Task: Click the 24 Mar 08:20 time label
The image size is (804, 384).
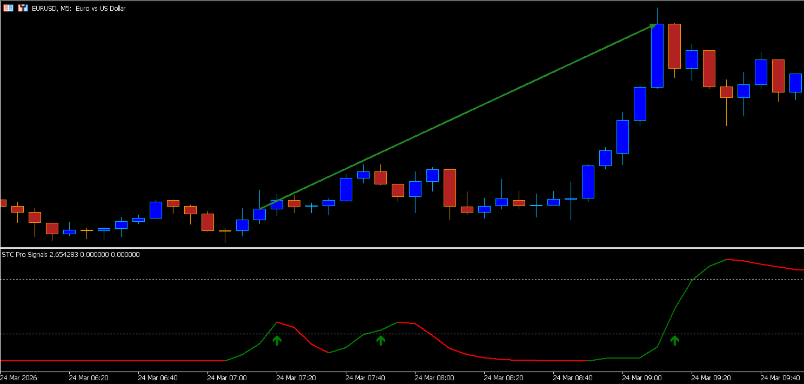Action: point(504,378)
